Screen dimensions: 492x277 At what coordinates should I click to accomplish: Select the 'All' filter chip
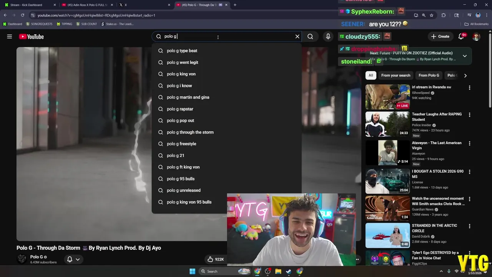pyautogui.click(x=371, y=75)
